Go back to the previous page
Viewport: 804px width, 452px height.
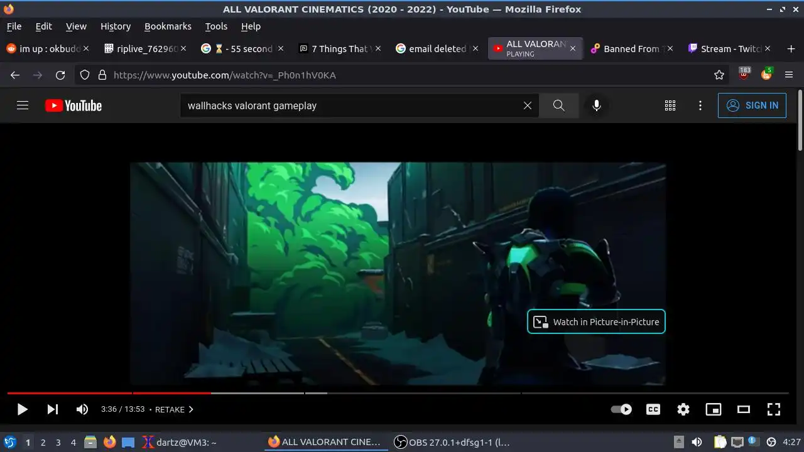point(15,75)
